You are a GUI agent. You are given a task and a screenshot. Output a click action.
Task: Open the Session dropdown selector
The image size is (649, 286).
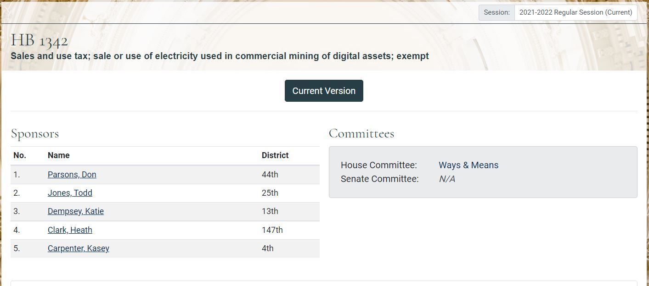tap(576, 12)
